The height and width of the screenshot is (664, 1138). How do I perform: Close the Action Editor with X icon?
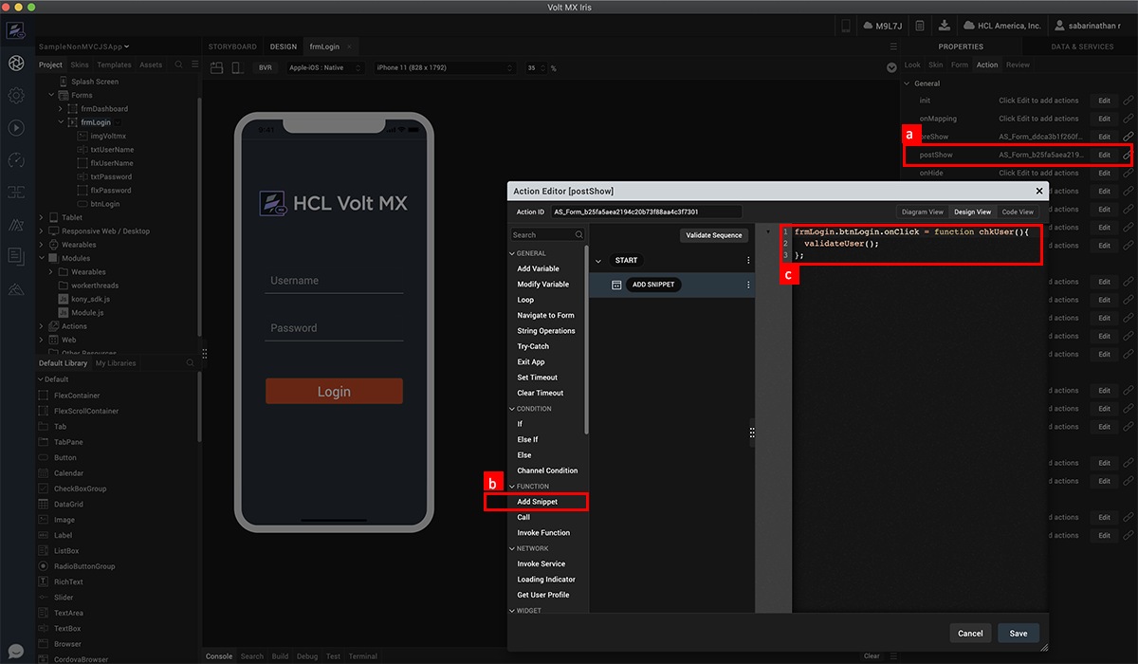pyautogui.click(x=1038, y=191)
